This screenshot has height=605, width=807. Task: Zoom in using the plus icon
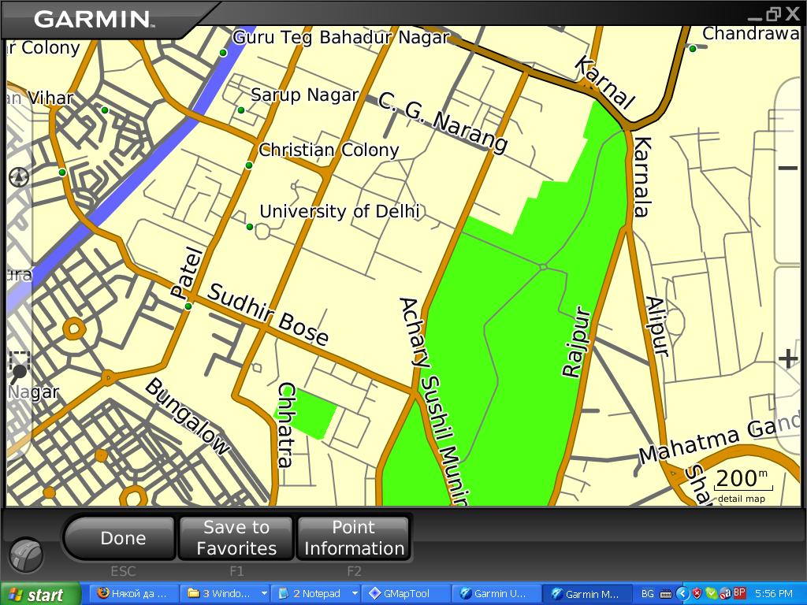(x=788, y=358)
